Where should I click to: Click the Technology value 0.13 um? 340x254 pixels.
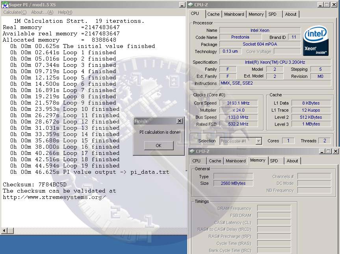(x=230, y=52)
